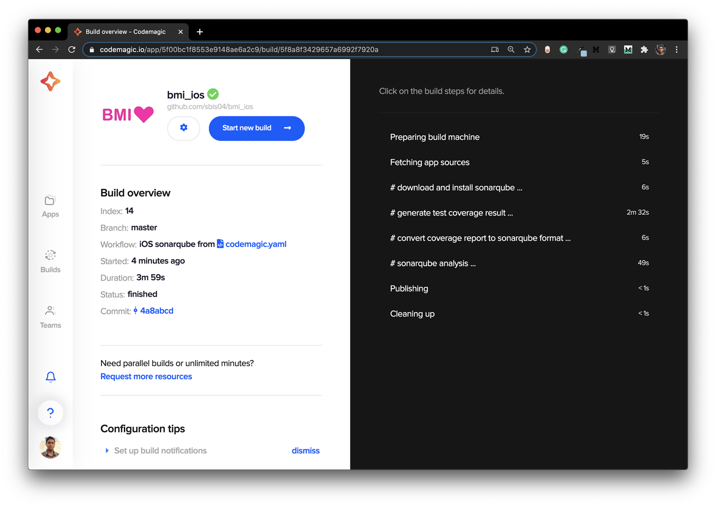The height and width of the screenshot is (507, 716).
Task: Click the 49s duration value
Action: (643, 263)
